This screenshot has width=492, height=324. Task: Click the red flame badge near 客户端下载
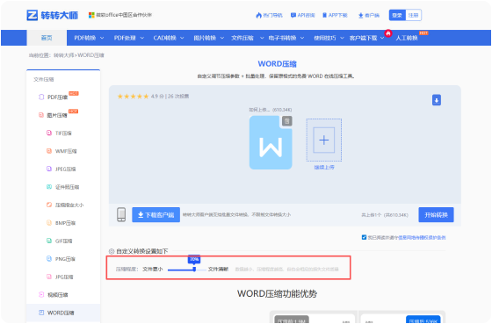(x=388, y=33)
